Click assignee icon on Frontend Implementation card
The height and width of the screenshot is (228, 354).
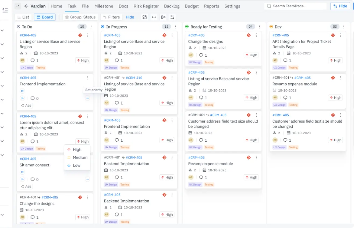tap(22, 98)
